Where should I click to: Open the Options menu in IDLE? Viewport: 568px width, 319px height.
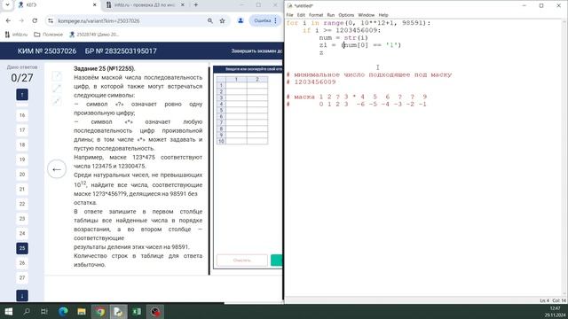(346, 15)
